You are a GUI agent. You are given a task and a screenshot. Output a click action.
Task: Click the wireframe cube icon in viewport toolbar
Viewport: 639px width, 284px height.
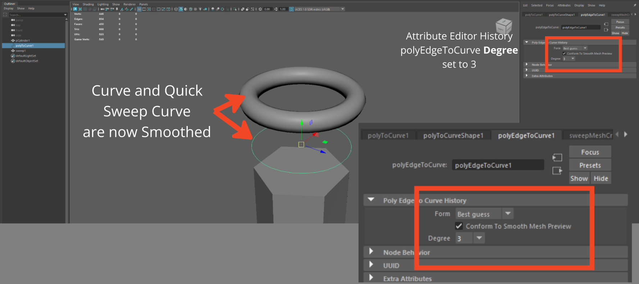pos(176,9)
